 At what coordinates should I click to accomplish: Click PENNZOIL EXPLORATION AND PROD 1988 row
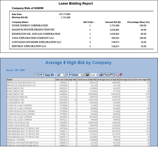[x=78, y=143]
